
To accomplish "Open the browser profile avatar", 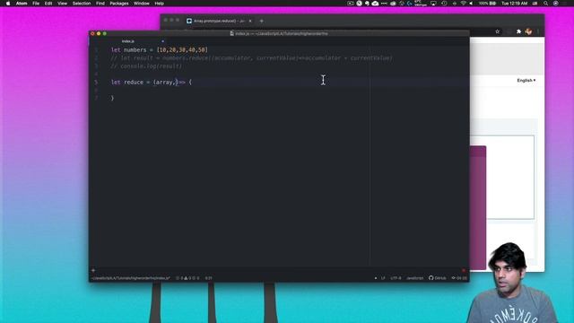I will 528,31.
